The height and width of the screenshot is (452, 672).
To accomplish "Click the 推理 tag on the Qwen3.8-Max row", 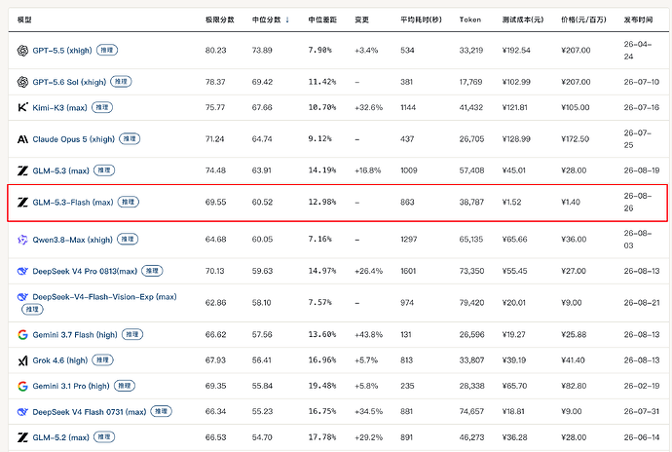I will point(128,240).
